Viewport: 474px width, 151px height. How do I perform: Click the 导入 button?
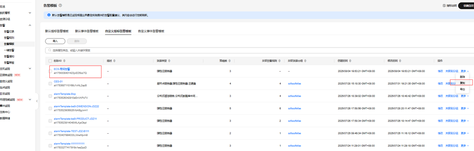55,41
